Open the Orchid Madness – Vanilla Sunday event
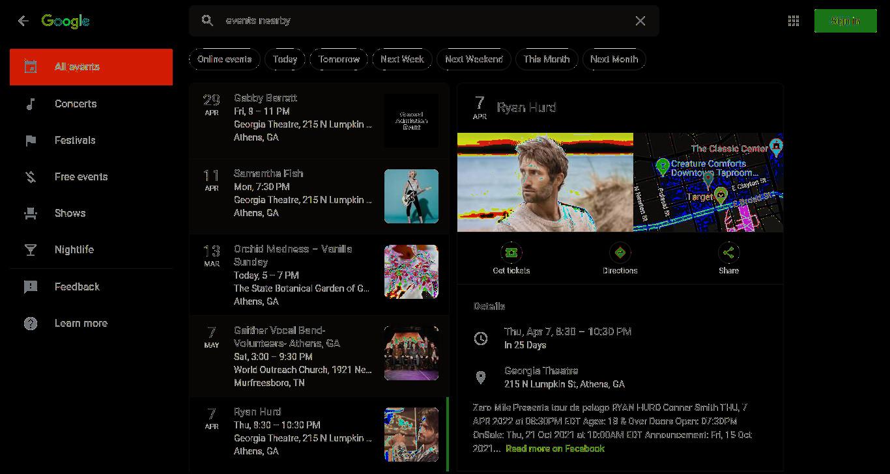The image size is (890, 474). tap(319, 275)
